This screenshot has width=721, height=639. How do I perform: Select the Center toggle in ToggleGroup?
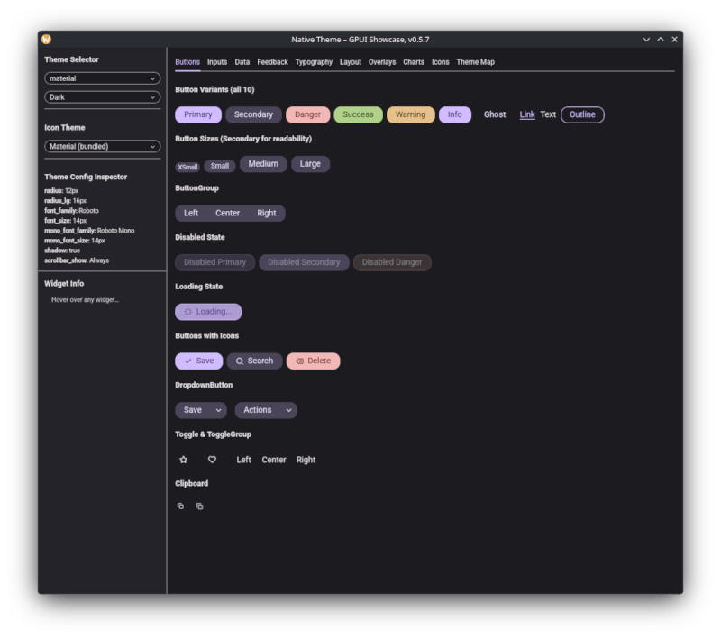[x=274, y=460]
